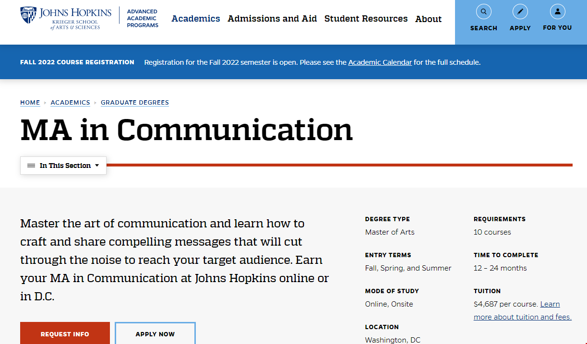
Task: Click Fall, Spring, and Summer entry terms
Action: point(408,268)
